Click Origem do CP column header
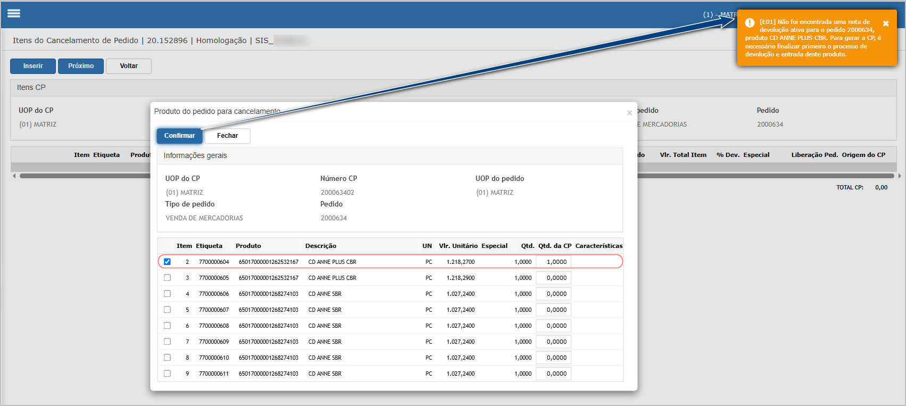 coord(863,155)
